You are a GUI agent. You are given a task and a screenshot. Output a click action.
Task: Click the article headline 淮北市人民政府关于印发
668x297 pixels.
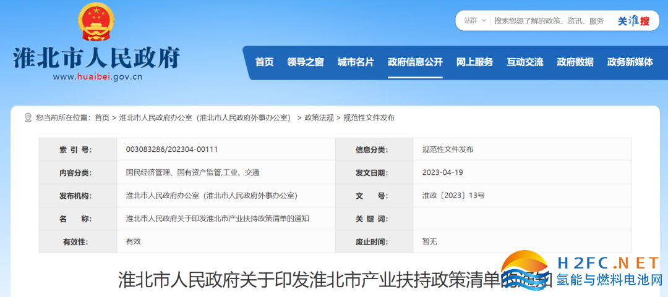[335, 281]
